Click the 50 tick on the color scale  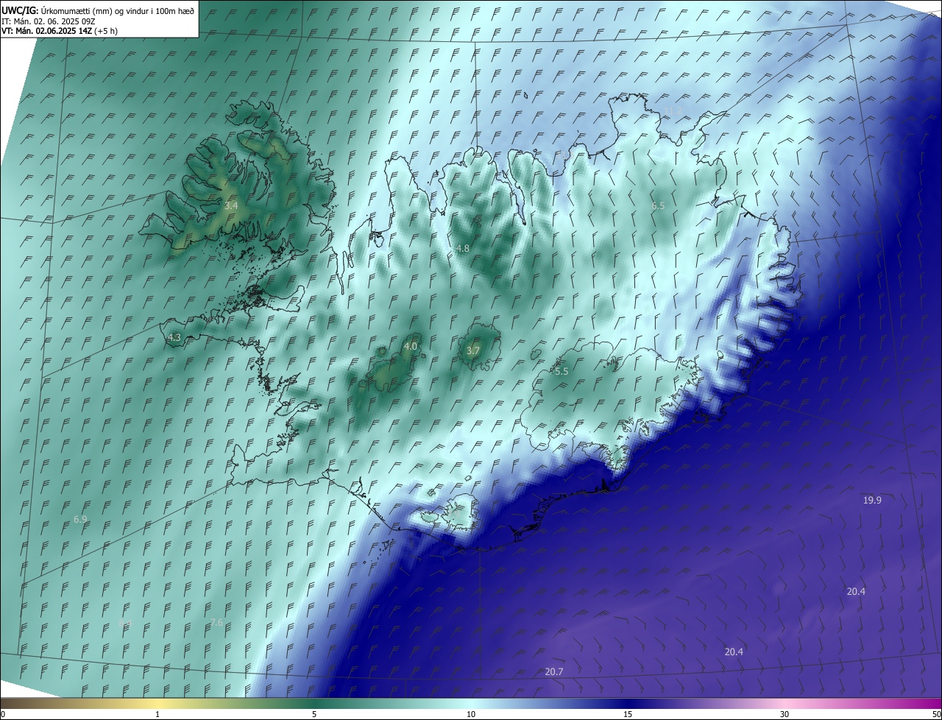point(936,714)
